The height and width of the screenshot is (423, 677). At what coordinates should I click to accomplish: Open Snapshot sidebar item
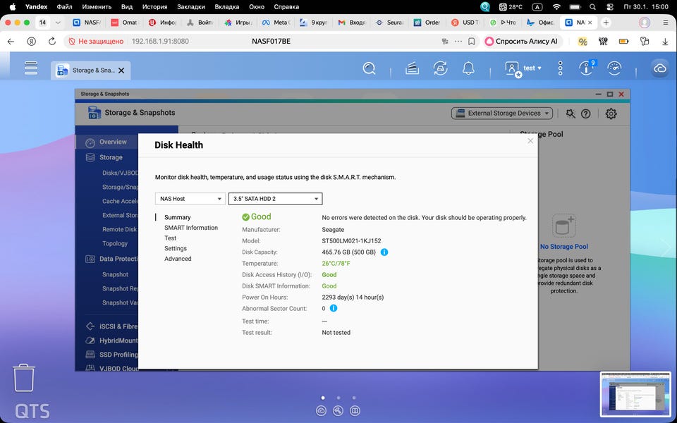115,274
